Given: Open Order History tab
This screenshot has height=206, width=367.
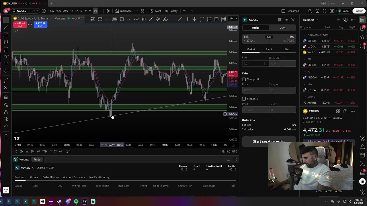Looking at the screenshot, I should pos(50,177).
